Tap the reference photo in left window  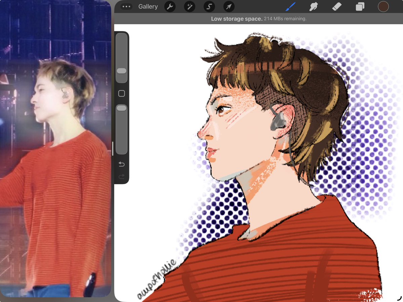pos(55,149)
